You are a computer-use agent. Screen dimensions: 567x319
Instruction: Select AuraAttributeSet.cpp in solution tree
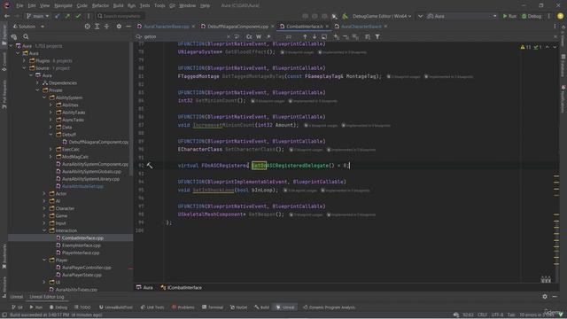(x=82, y=186)
